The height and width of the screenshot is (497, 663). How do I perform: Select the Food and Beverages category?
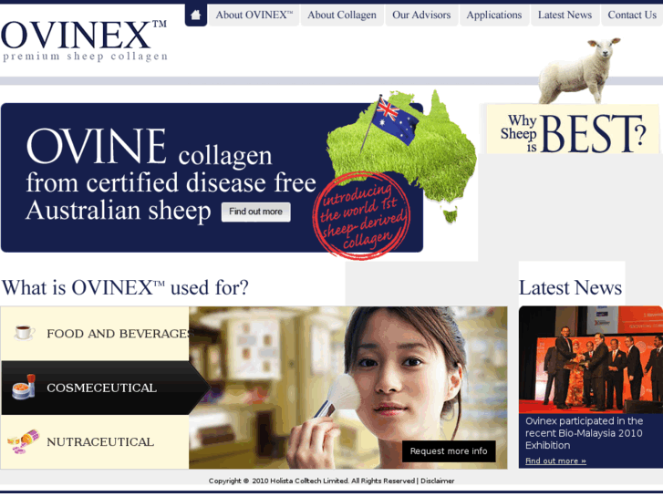(95, 333)
